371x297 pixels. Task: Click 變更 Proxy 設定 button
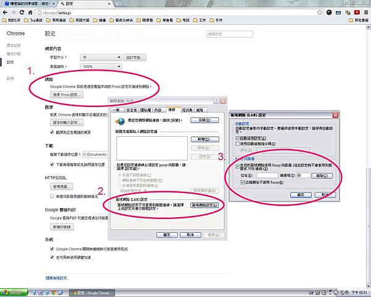[x=67, y=95]
